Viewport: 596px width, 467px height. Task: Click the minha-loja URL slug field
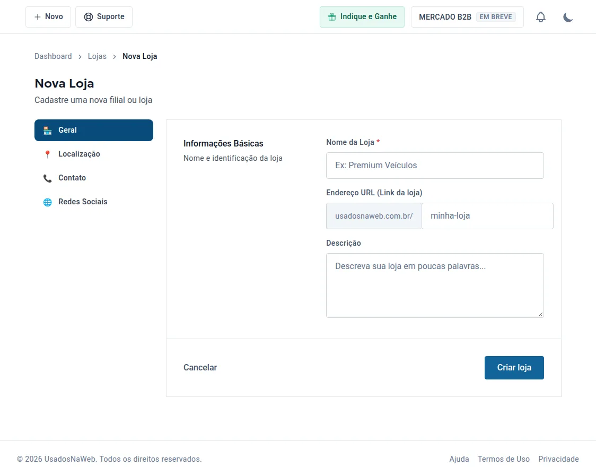[x=487, y=216]
